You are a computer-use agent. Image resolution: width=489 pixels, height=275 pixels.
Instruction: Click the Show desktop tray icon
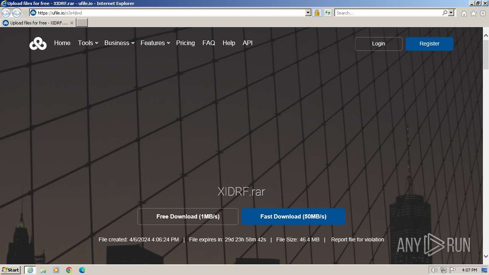click(x=484, y=270)
